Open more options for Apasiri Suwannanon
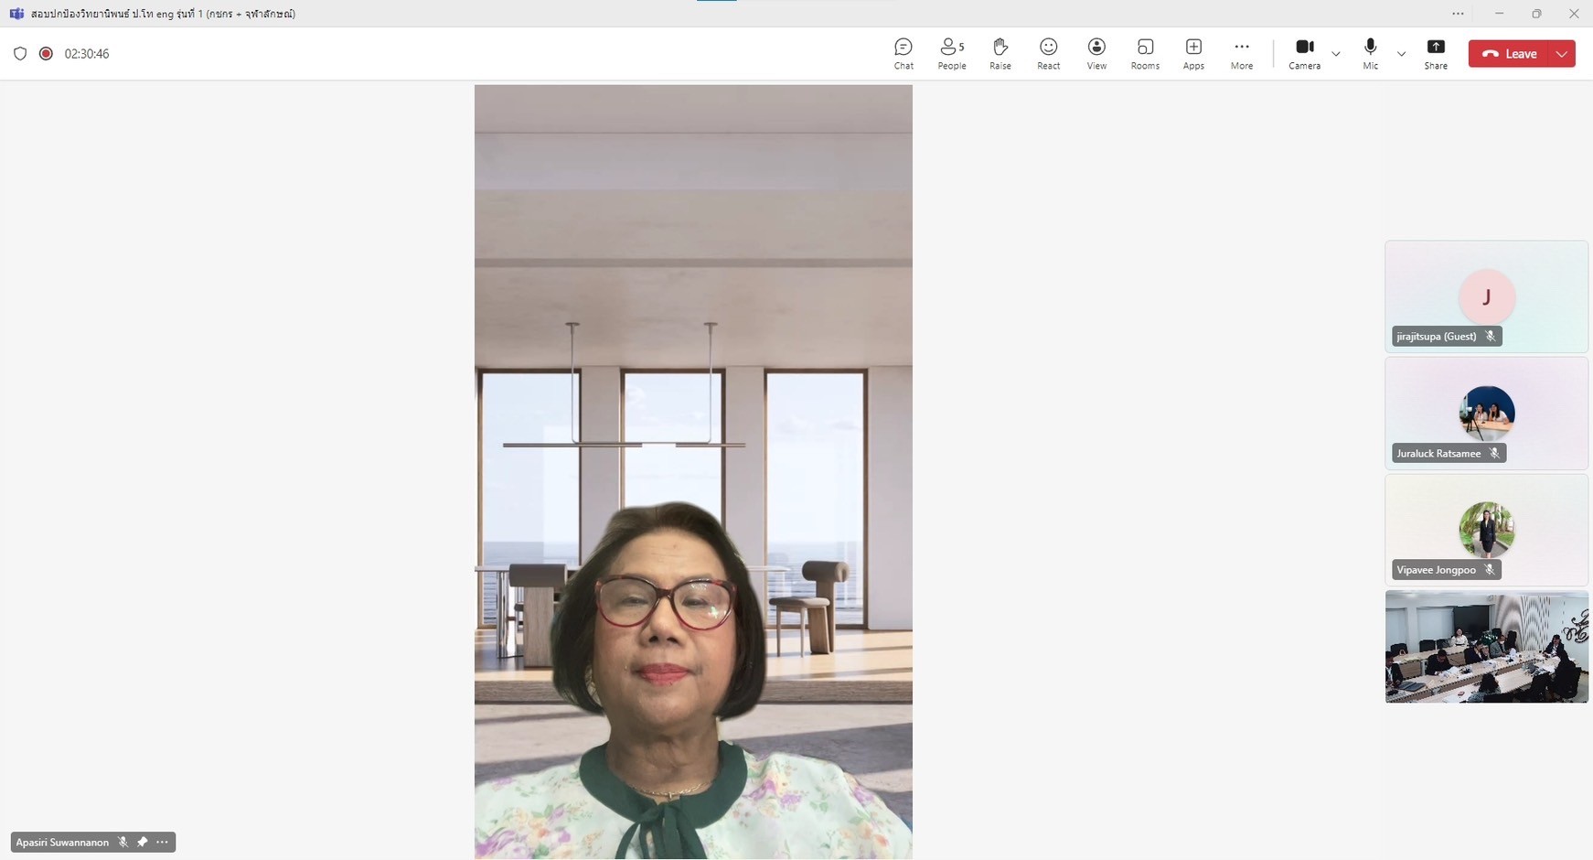Viewport: 1593px width, 860px height. click(x=162, y=842)
